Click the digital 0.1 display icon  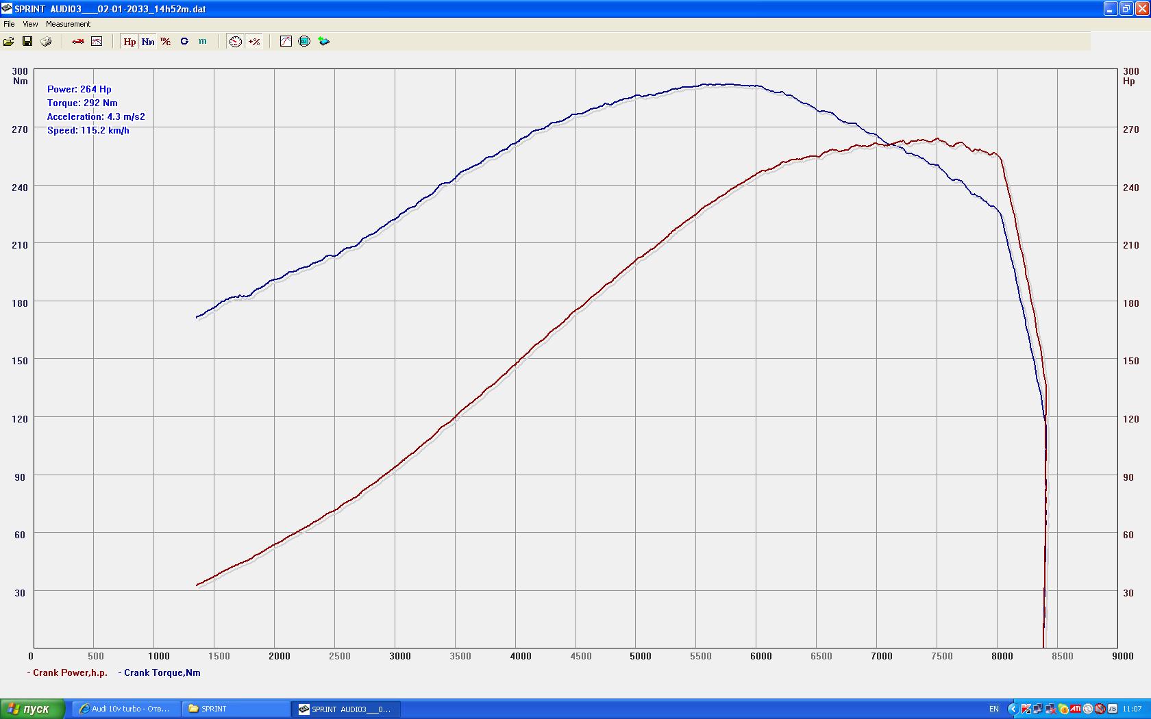(304, 42)
